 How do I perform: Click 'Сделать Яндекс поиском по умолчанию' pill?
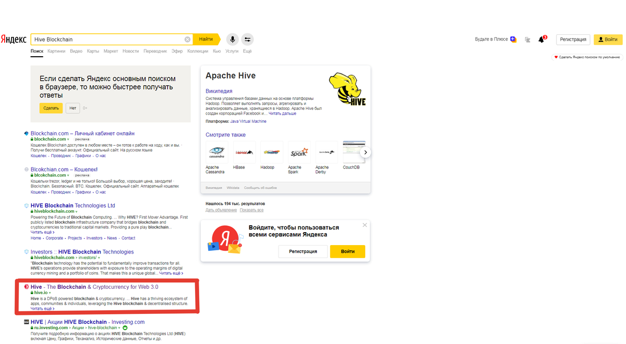point(587,57)
